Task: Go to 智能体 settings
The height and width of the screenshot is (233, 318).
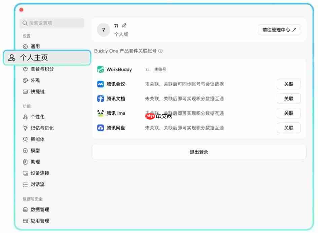Action: point(37,139)
